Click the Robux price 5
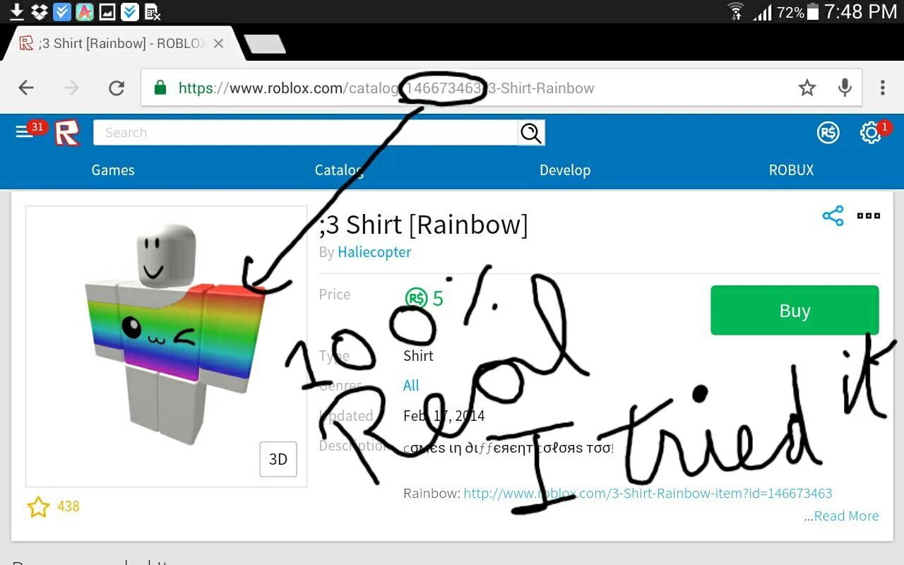Screen dimensions: 904x565 pos(438,298)
